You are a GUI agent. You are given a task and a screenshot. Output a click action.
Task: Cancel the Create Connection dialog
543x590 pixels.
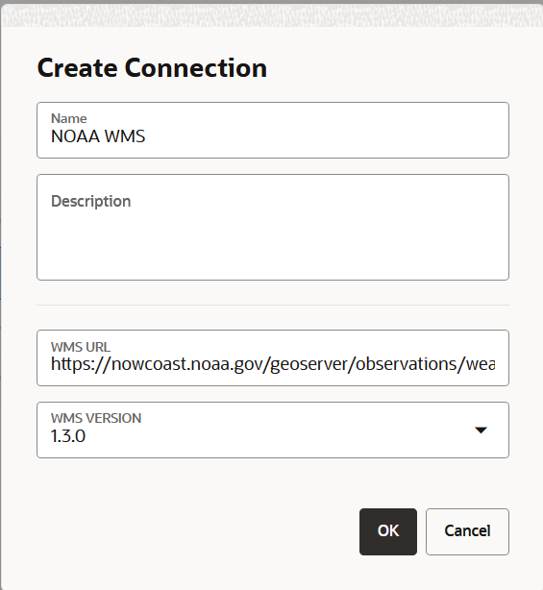[467, 531]
